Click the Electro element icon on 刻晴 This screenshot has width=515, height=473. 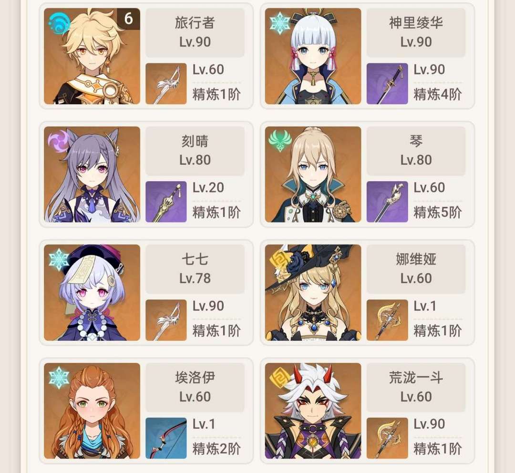click(x=58, y=141)
